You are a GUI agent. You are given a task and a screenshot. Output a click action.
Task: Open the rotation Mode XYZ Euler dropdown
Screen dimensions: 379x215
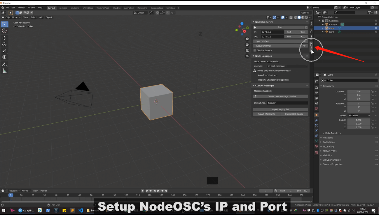pyautogui.click(x=359, y=116)
